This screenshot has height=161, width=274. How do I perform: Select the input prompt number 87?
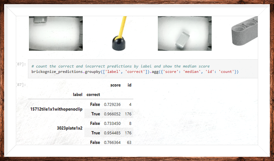[x=21, y=64]
